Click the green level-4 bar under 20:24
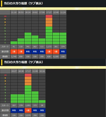This screenshot has height=117, width=106. [28, 34]
